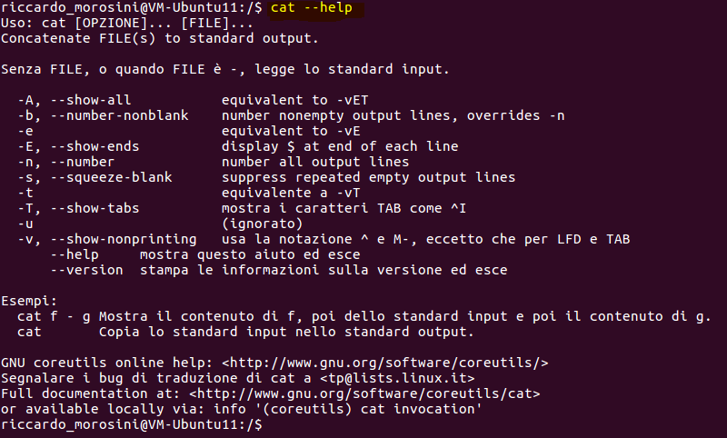Viewport: 727px width, 438px height.
Task: Click the --show-all option text
Action: 91,100
